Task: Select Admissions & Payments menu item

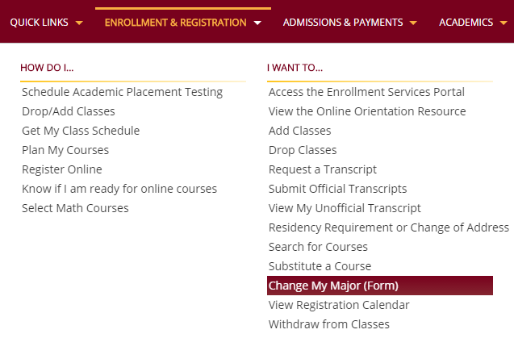Action: 343,23
